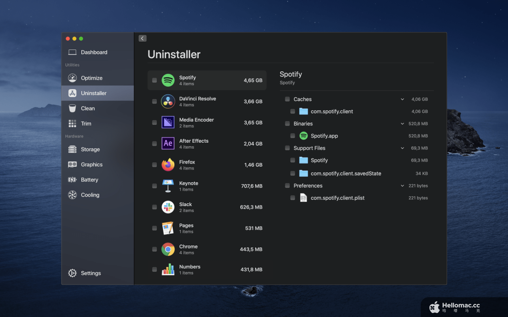
Task: Tick the Media Encoder checkbox
Action: [x=154, y=122]
